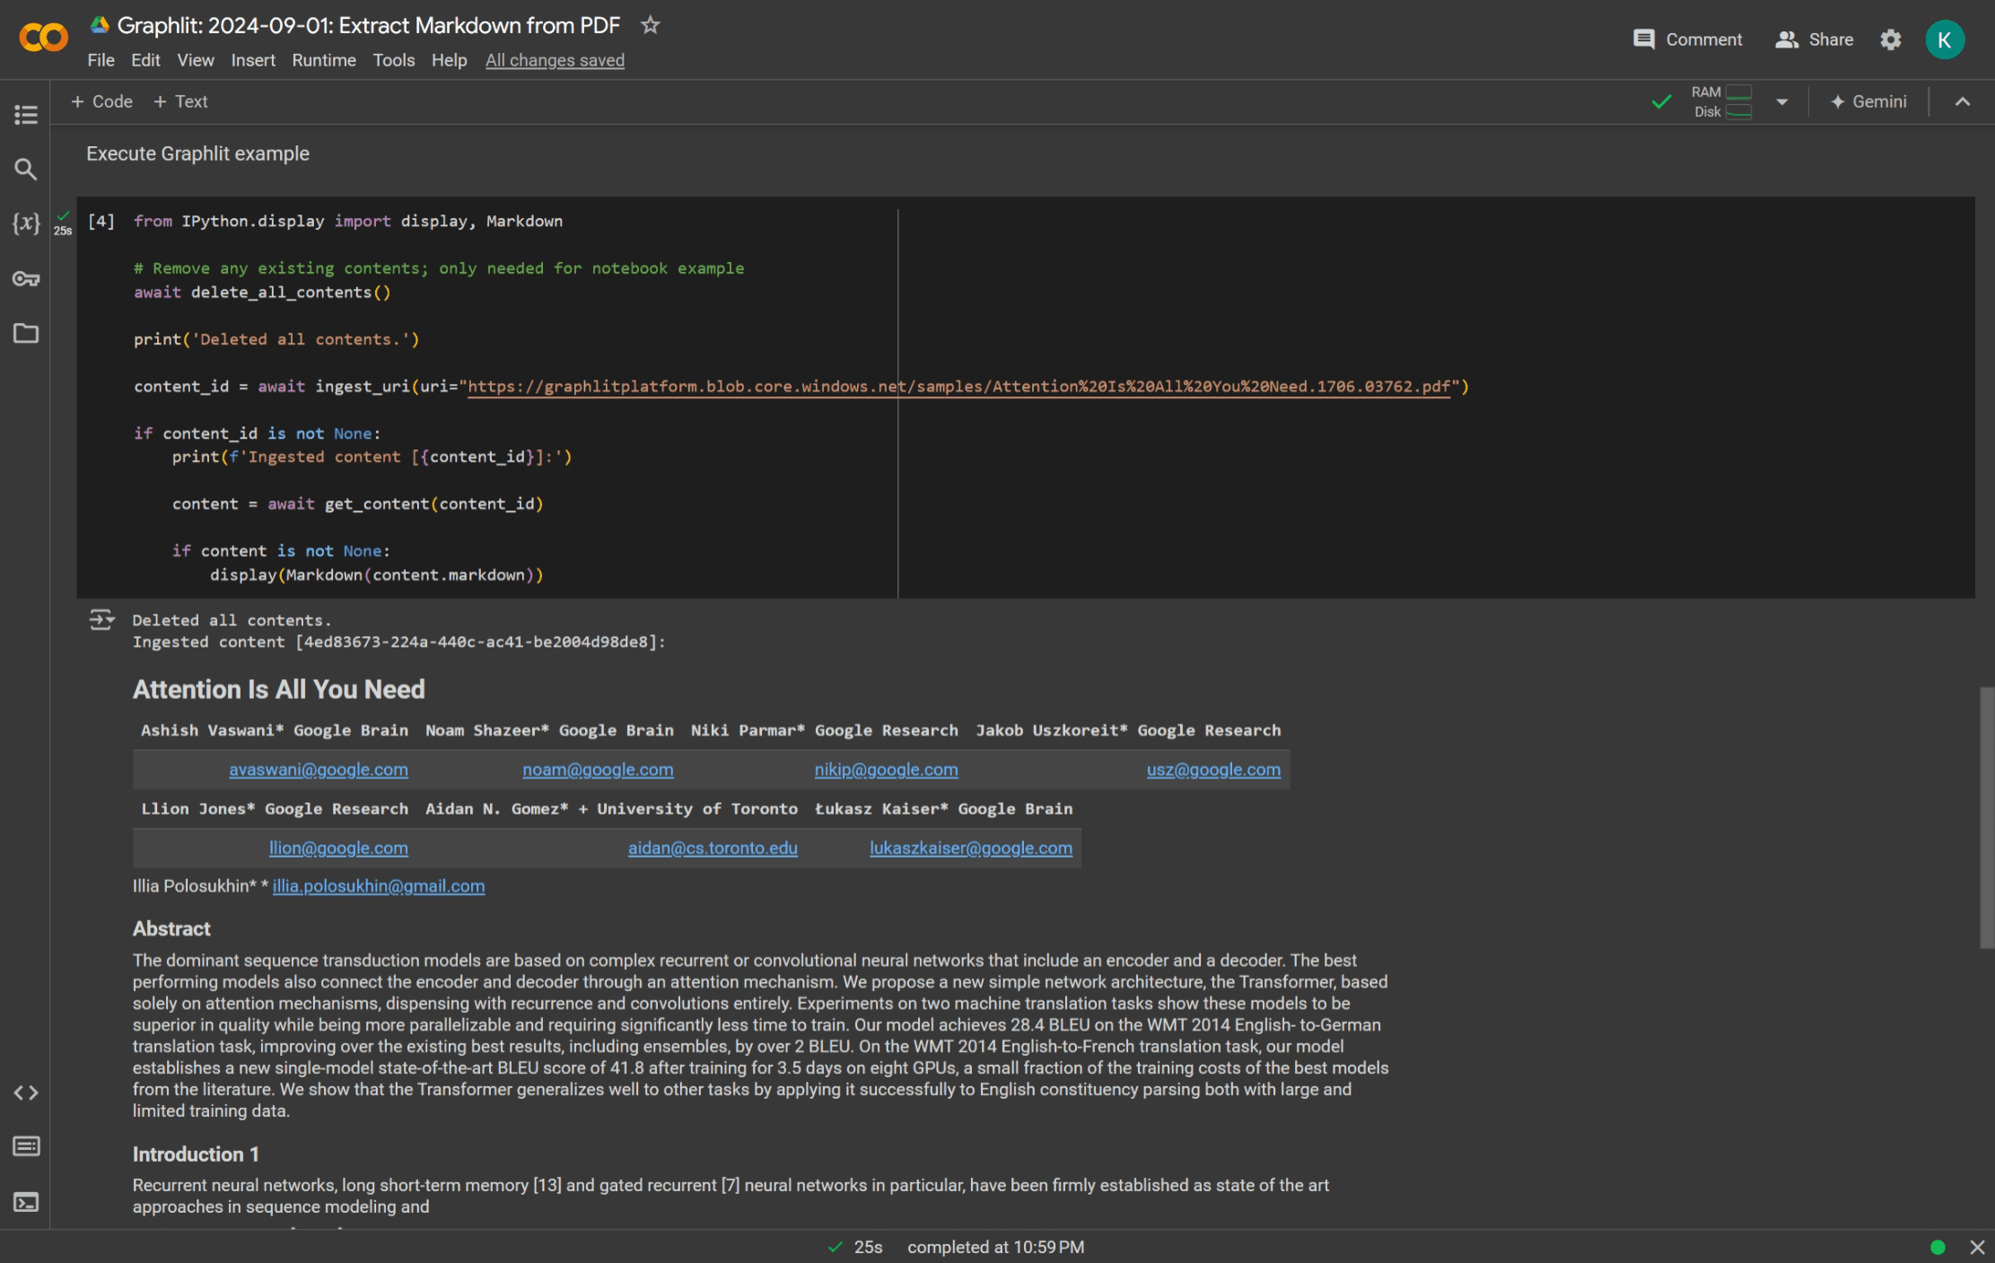Open the notebook settings gear
The image size is (1995, 1263).
(x=1891, y=39)
